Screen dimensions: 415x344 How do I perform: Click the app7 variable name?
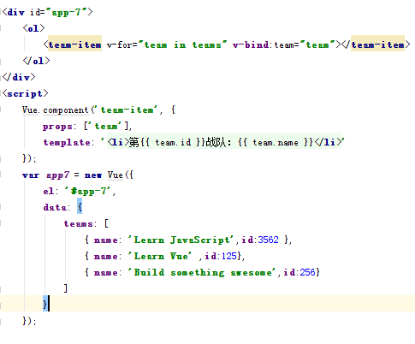pyautogui.click(x=57, y=175)
